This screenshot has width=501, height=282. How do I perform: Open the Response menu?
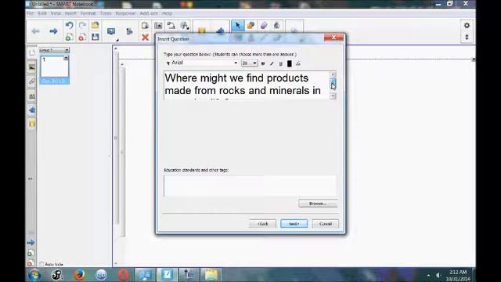[125, 13]
